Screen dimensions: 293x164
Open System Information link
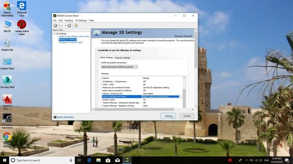(65, 117)
